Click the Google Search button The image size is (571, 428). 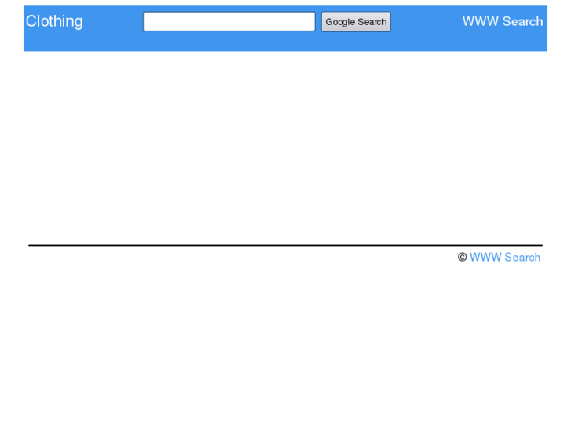point(356,22)
